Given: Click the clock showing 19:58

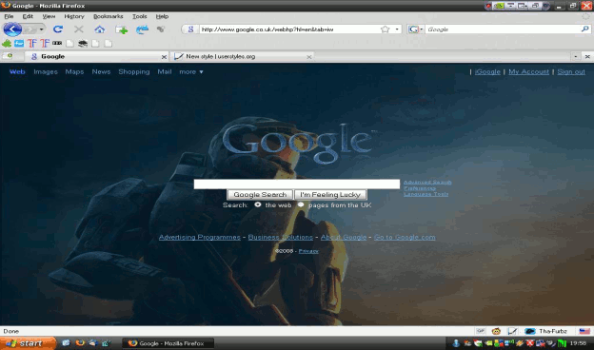Looking at the screenshot, I should [x=579, y=343].
